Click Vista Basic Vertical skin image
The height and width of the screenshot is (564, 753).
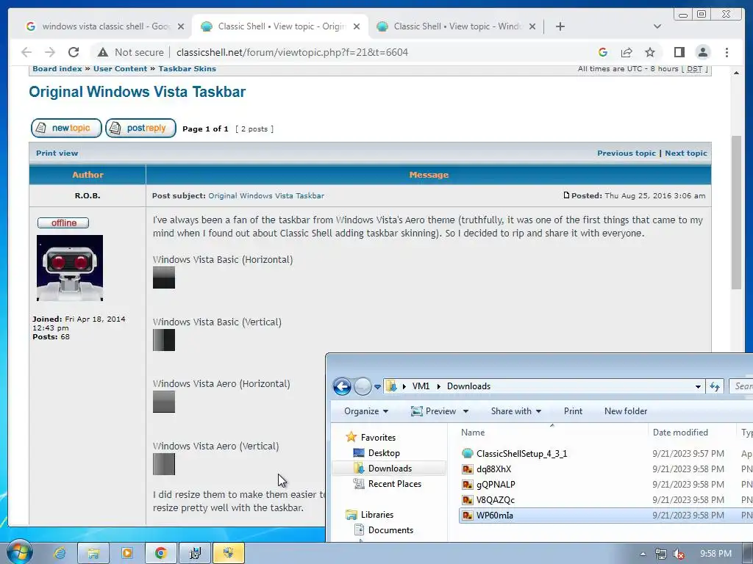click(164, 340)
